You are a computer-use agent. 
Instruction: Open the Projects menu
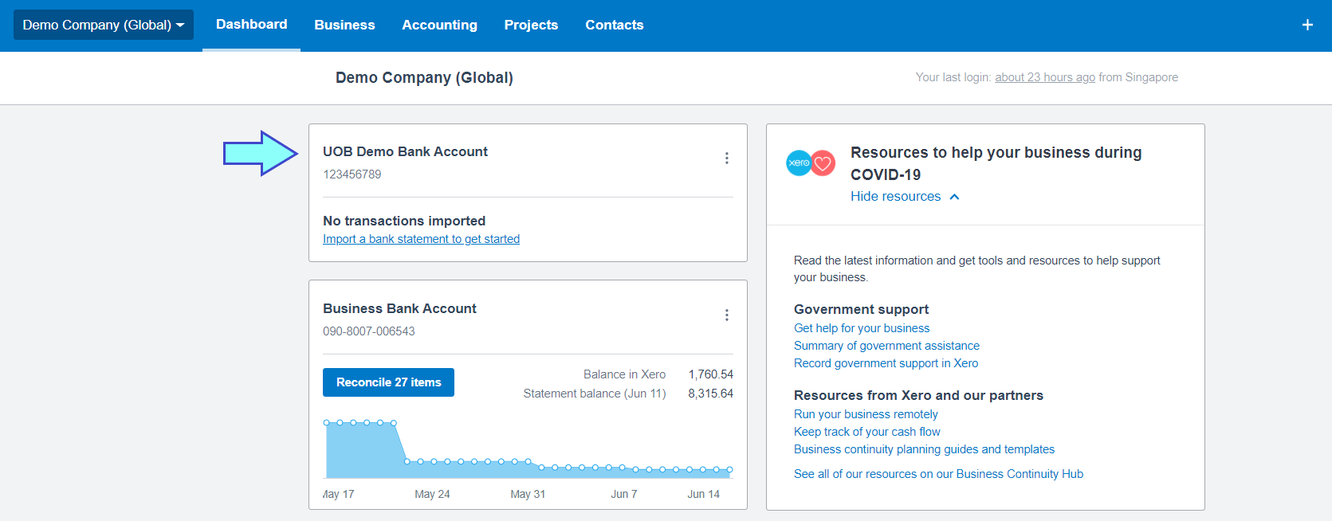pos(531,25)
